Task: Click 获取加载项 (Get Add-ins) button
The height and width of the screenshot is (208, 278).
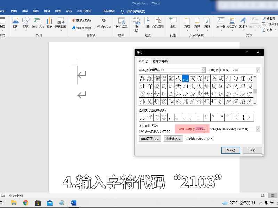Action: point(84,20)
